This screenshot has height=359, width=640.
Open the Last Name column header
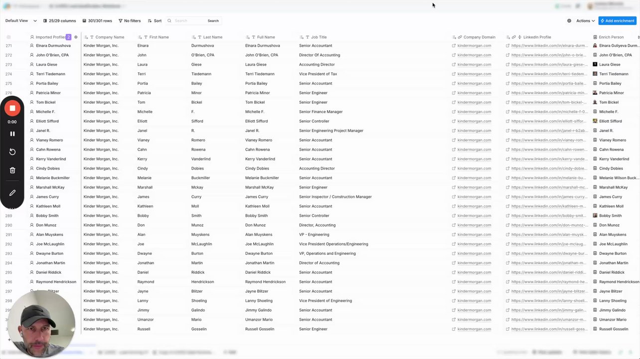[x=207, y=37]
